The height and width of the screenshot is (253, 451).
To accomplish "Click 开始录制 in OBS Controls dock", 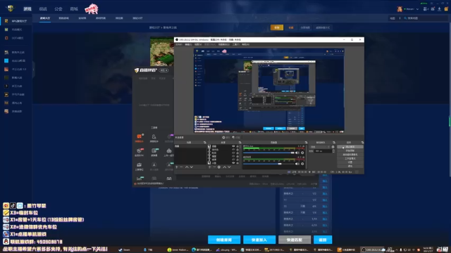I will [x=350, y=150].
